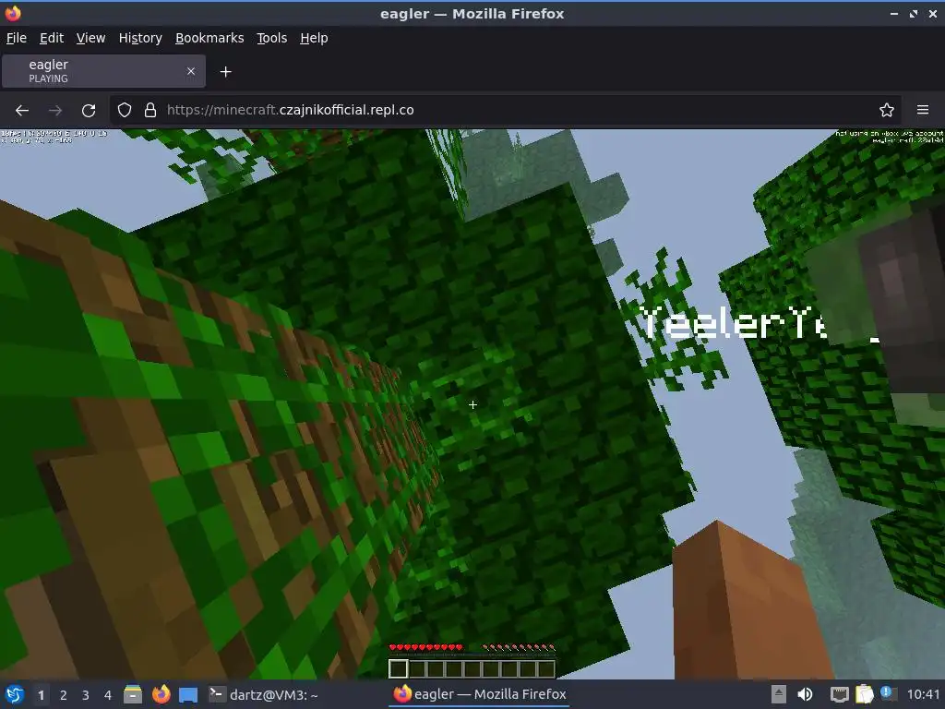This screenshot has height=709, width=945.
Task: Expand the system tray arrow
Action: (x=779, y=694)
